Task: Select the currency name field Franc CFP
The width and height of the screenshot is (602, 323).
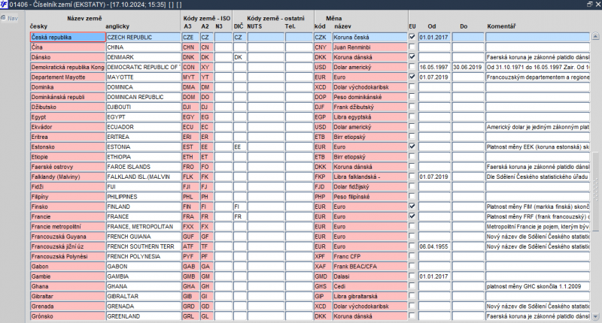Action: coord(369,256)
